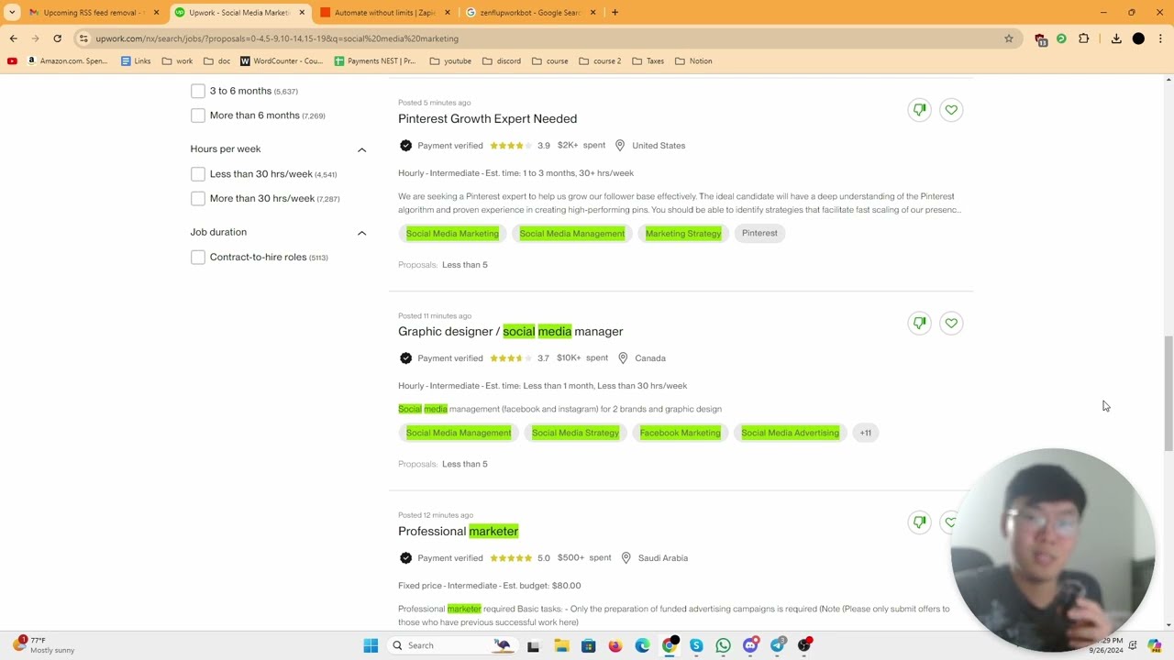Click the URL in the address bar
The height and width of the screenshot is (660, 1174).
(277, 38)
